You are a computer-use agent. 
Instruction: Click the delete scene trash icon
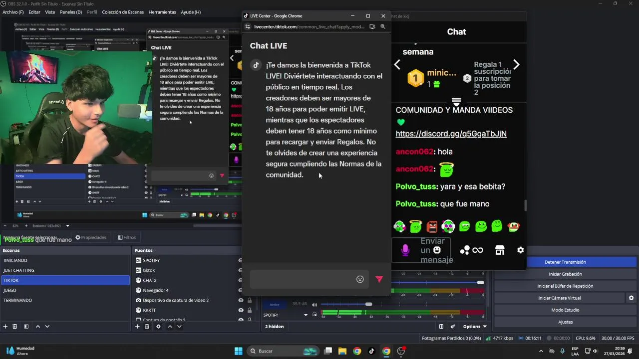tap(15, 327)
